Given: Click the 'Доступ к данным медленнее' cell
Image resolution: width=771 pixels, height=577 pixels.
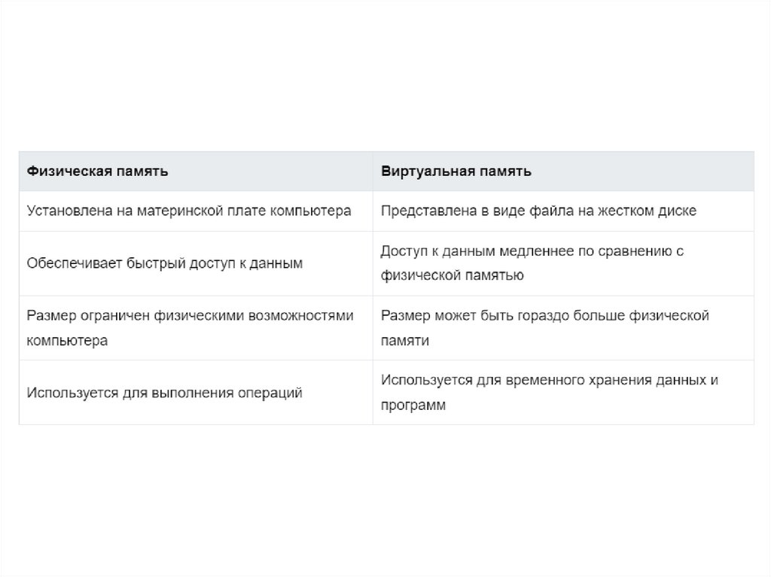Looking at the screenshot, I should pyautogui.click(x=532, y=263).
